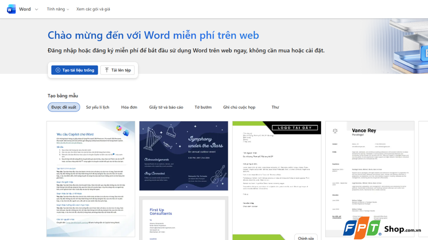This screenshot has height=240, width=428.
Task: Switch to Tờ bướm tab
Action: pyautogui.click(x=203, y=107)
